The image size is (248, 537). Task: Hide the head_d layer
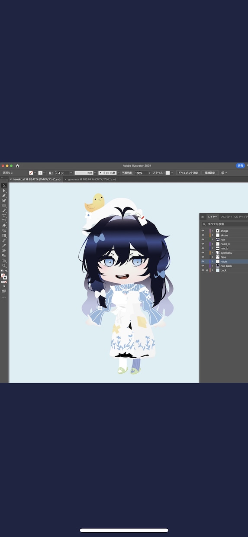pyautogui.click(x=203, y=244)
